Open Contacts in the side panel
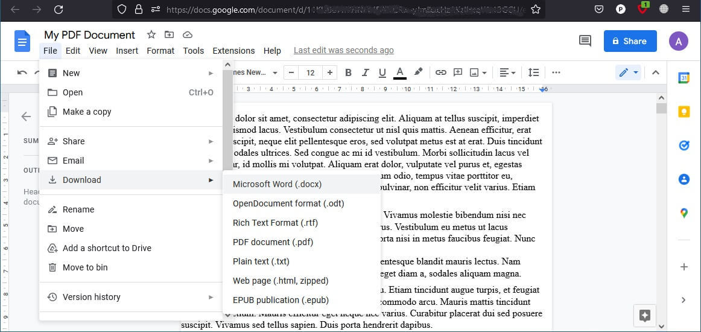 point(684,179)
